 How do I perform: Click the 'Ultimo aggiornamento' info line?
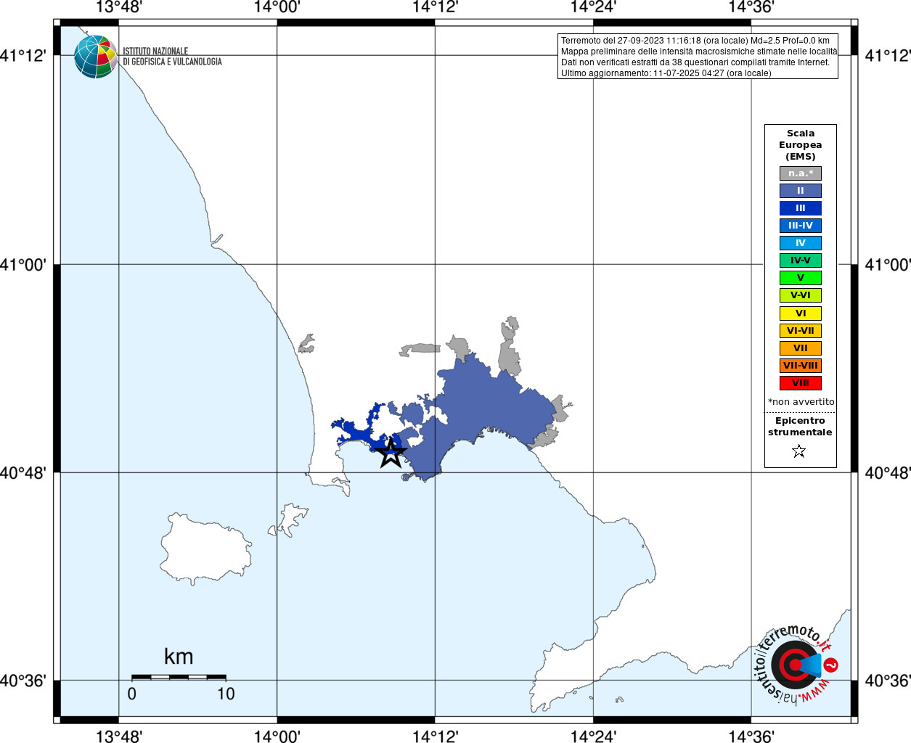(666, 73)
